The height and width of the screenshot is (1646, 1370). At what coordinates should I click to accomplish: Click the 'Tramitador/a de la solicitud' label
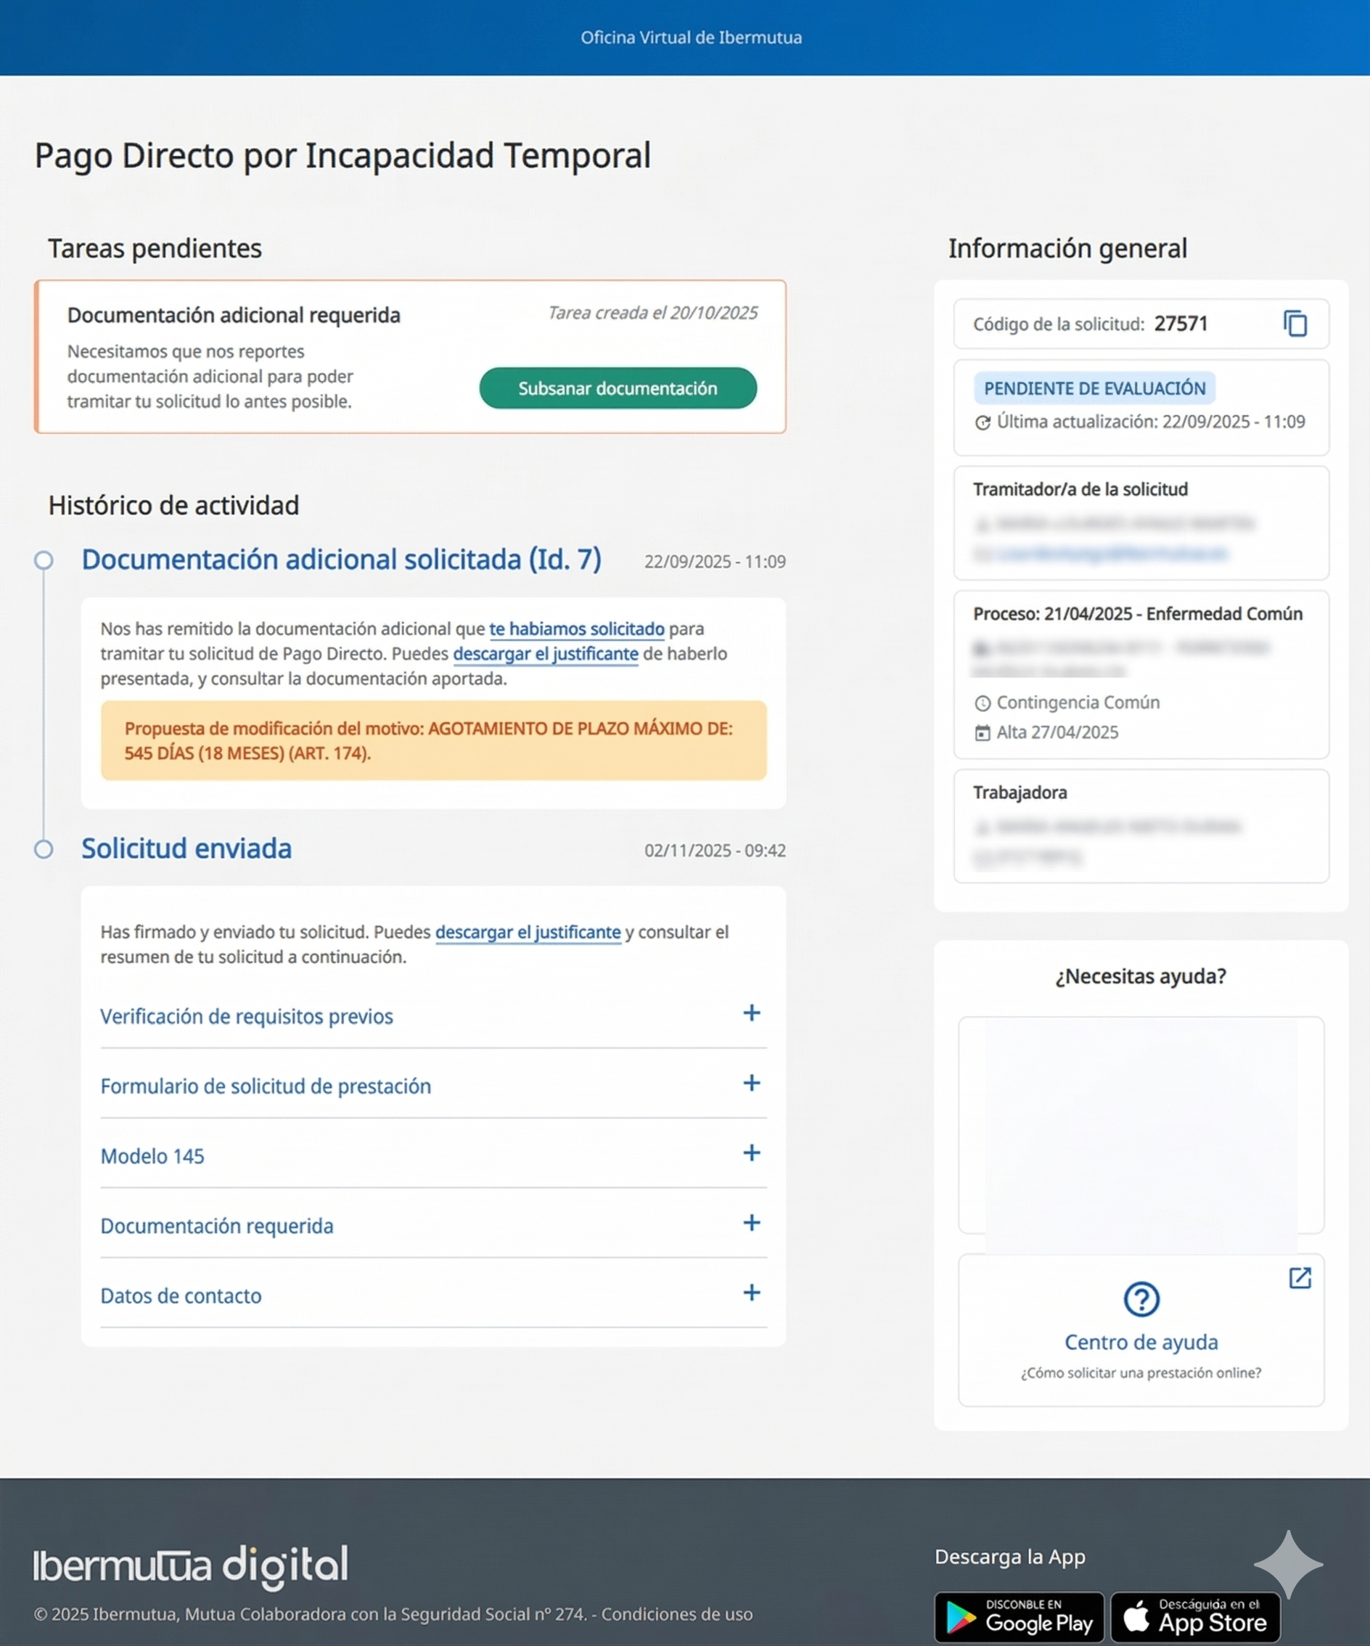coord(1080,489)
